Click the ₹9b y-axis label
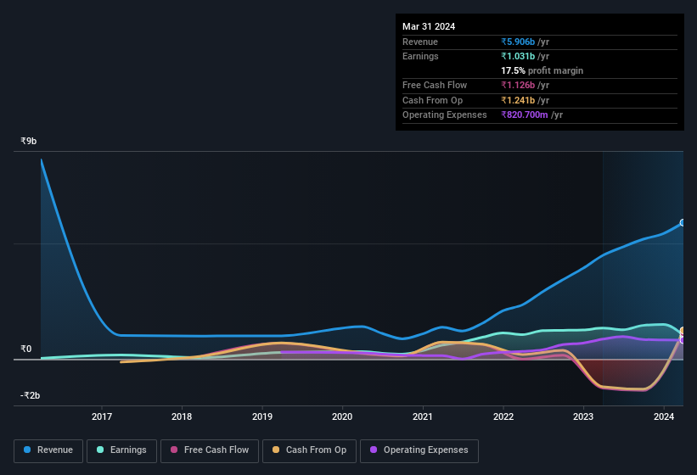Viewport: 697px width, 475px height. 29,141
